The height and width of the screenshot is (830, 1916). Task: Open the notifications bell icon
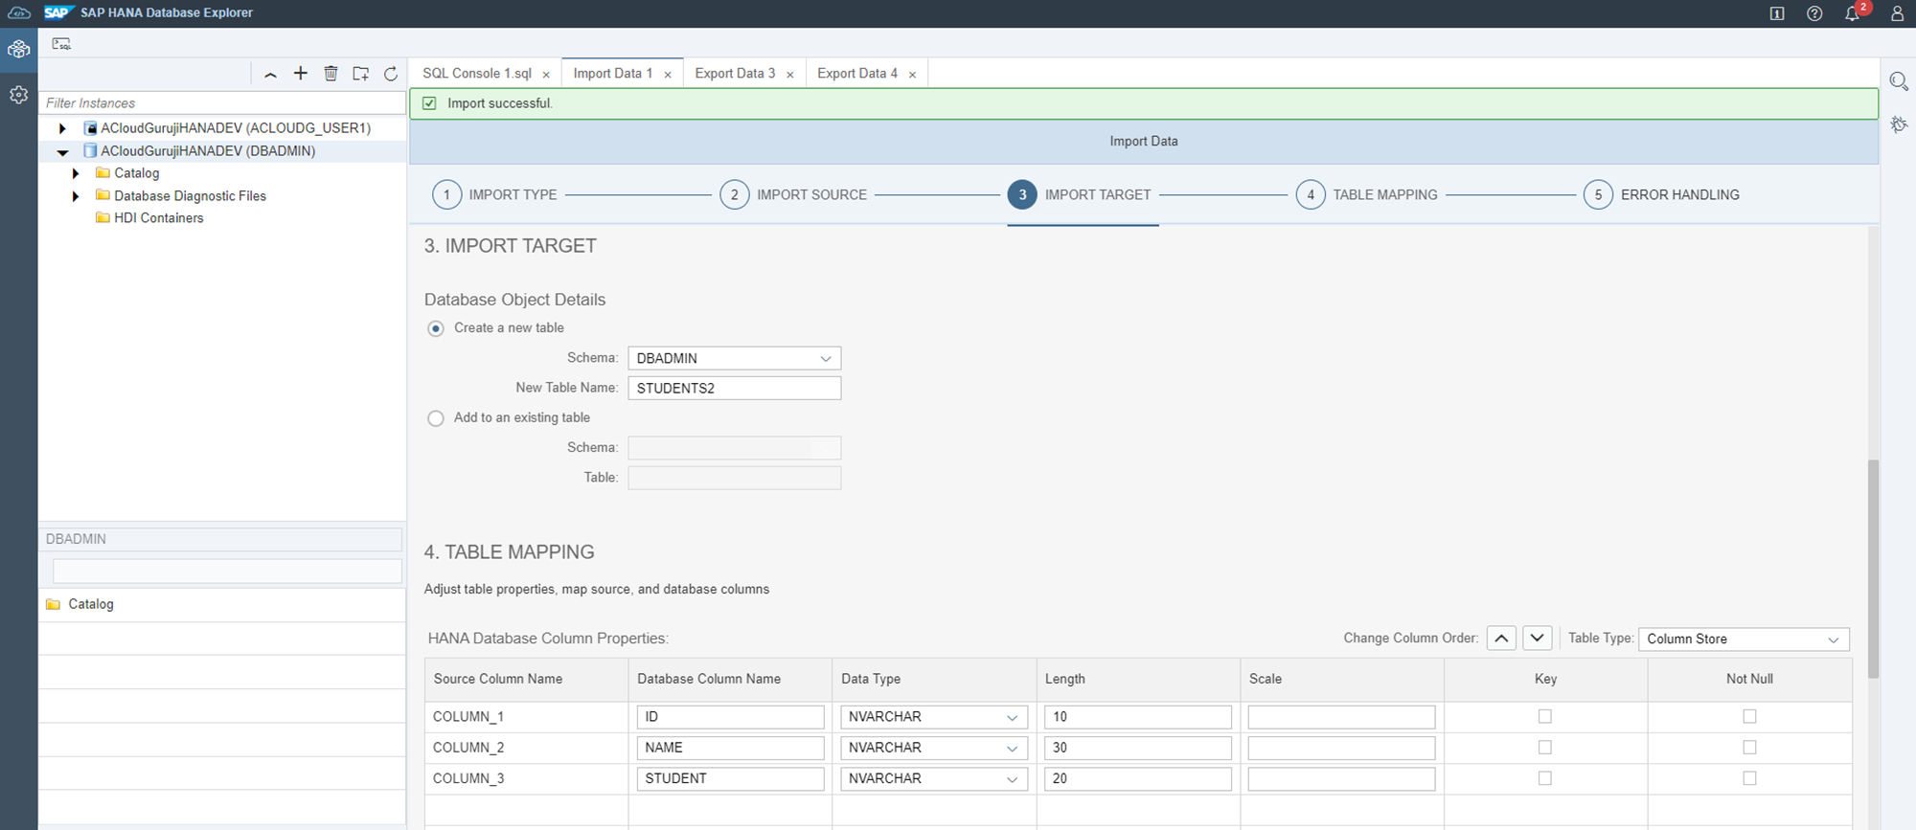point(1852,13)
